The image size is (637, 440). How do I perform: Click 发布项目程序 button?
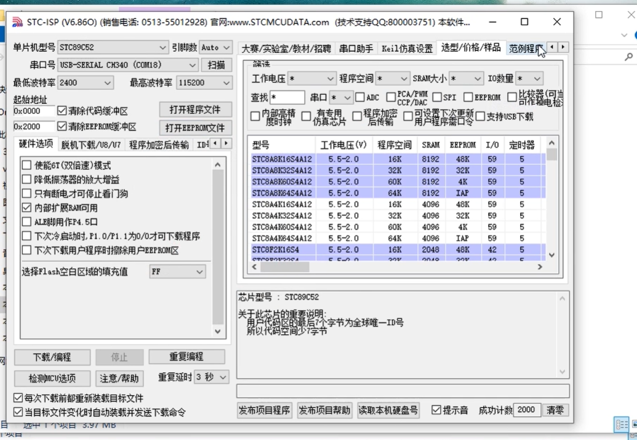click(265, 410)
